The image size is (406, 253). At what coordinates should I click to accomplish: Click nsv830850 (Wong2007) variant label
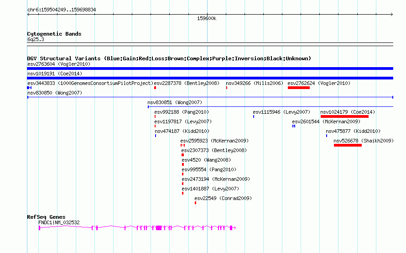[55, 93]
